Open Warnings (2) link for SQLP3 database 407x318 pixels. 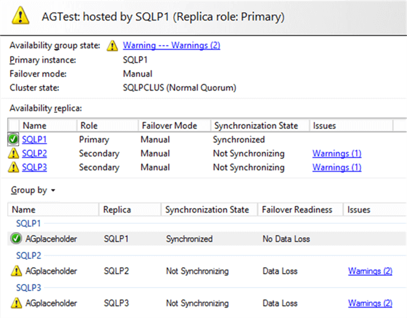click(x=370, y=303)
